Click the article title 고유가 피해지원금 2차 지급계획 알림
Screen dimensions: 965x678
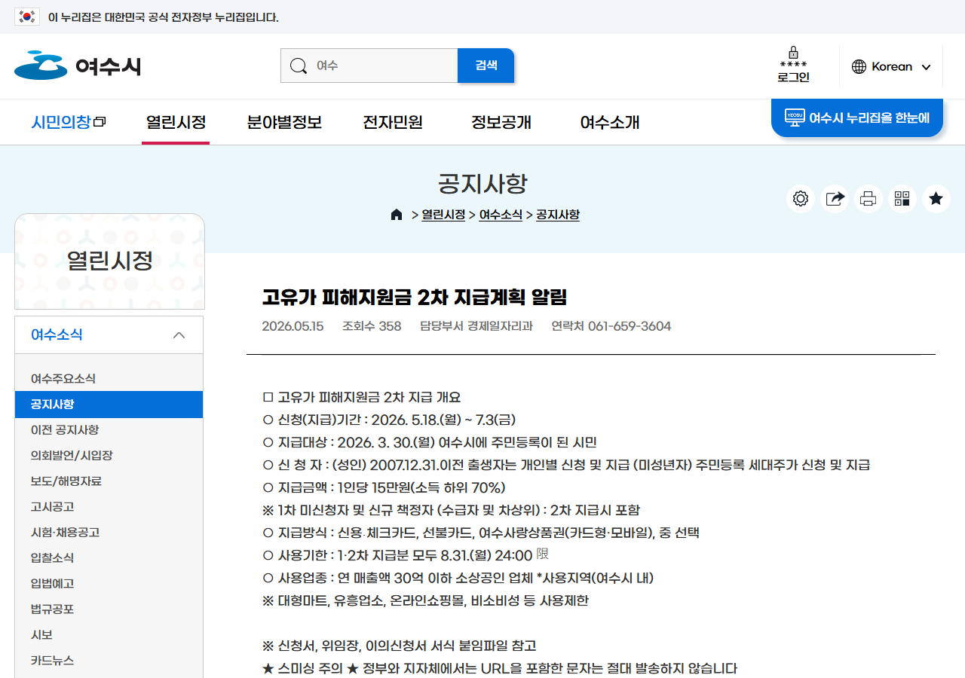[414, 297]
